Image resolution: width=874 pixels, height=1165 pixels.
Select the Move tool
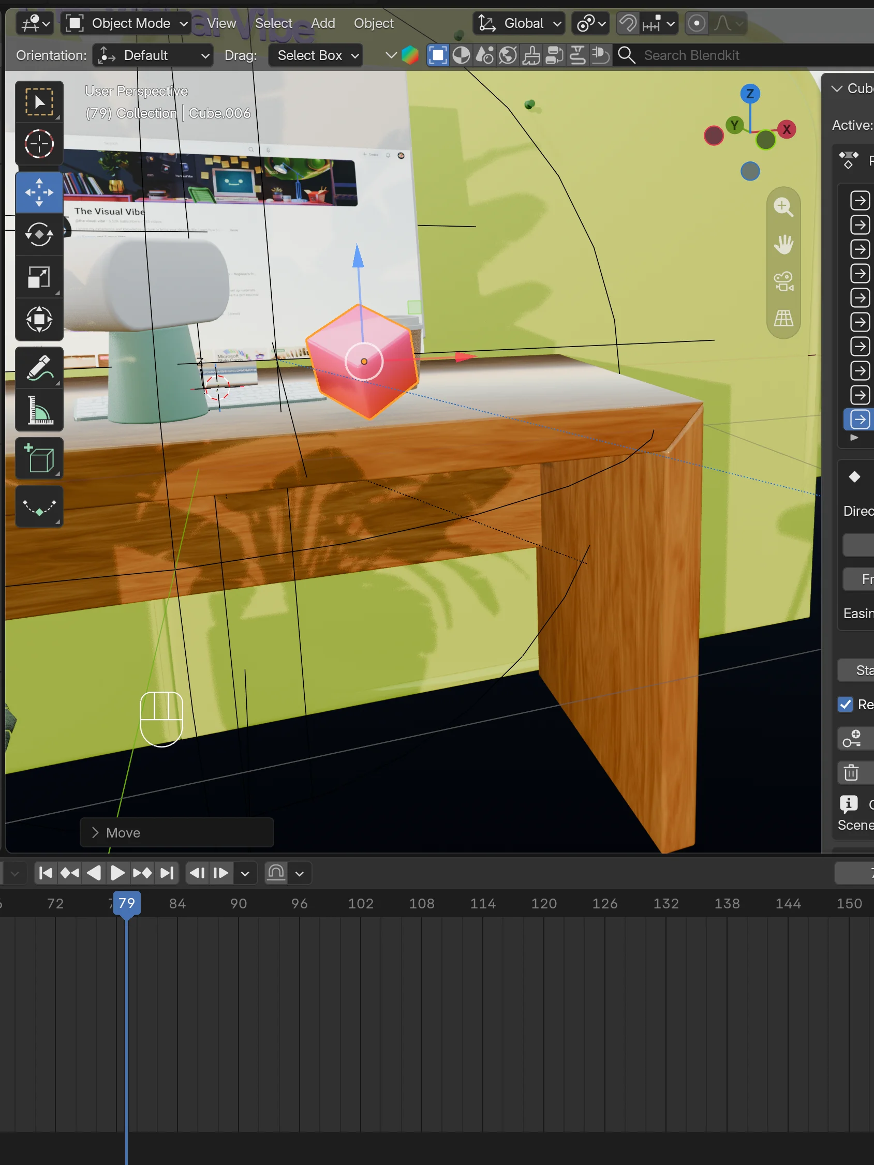point(39,192)
